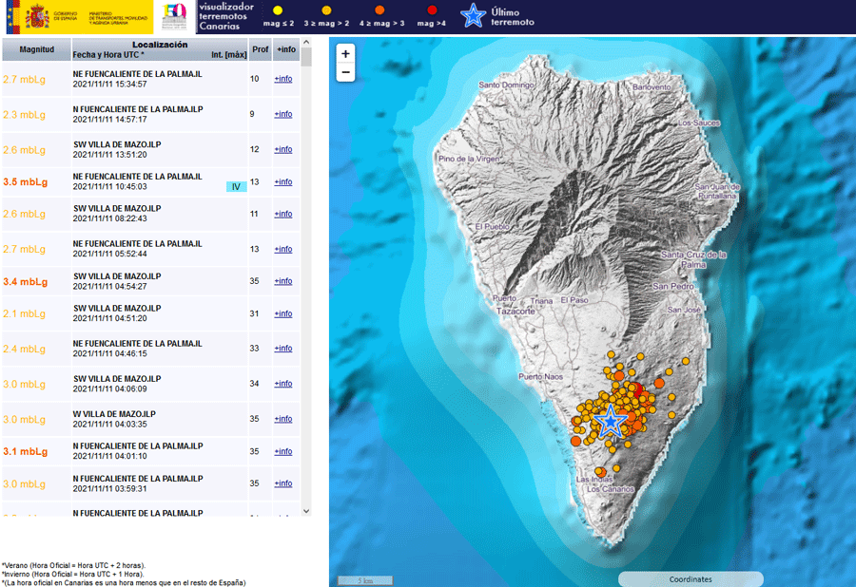Click the intensity IV badge

point(237,187)
